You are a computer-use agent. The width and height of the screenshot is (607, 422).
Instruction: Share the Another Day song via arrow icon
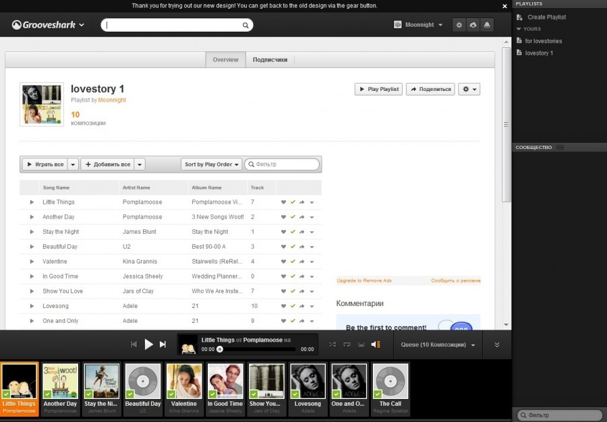[302, 217]
